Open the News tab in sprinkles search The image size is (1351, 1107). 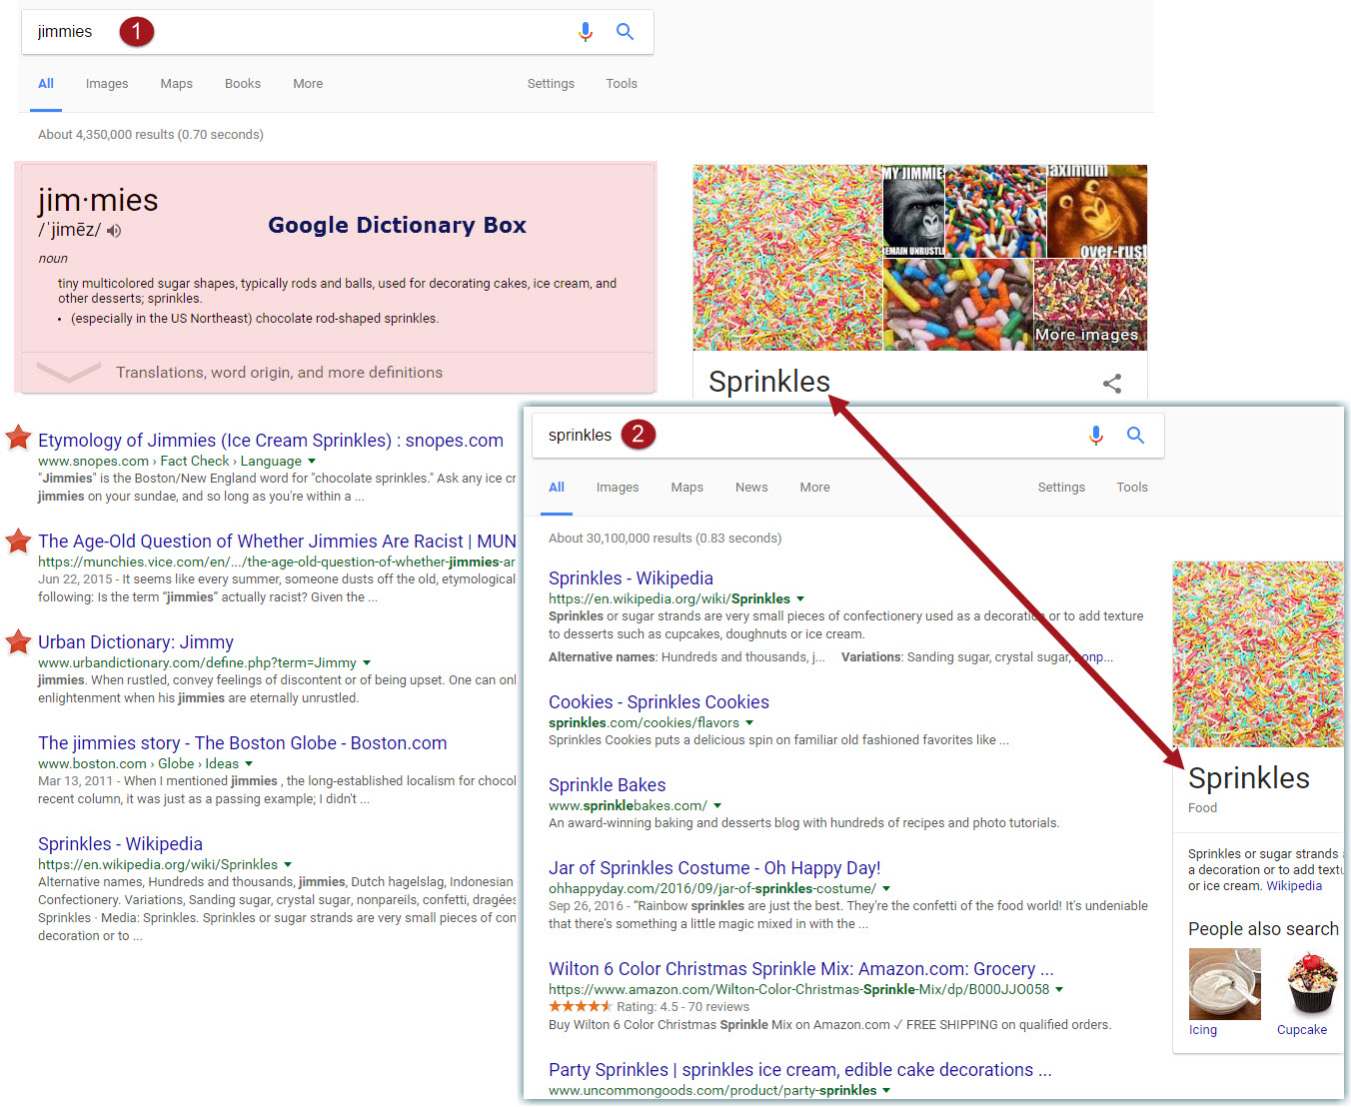[x=751, y=488]
